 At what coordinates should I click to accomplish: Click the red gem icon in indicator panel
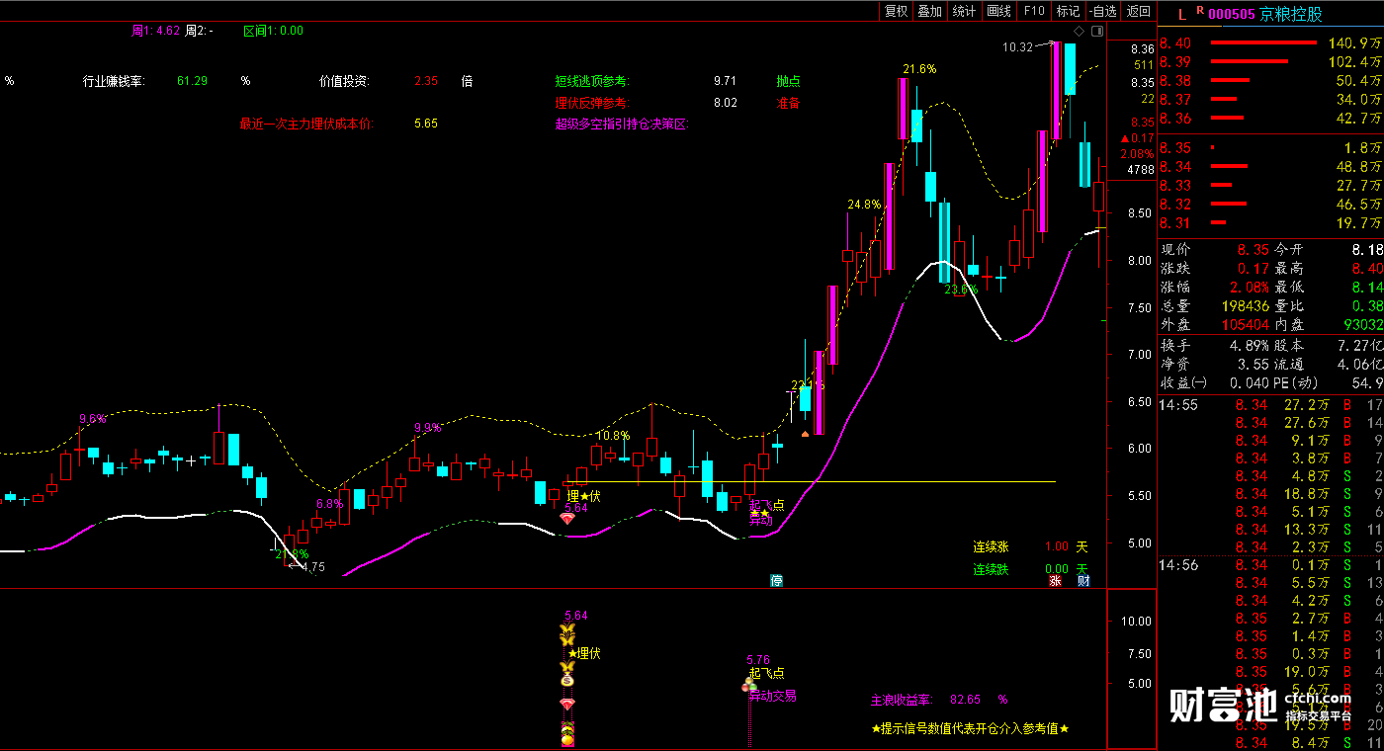point(567,704)
